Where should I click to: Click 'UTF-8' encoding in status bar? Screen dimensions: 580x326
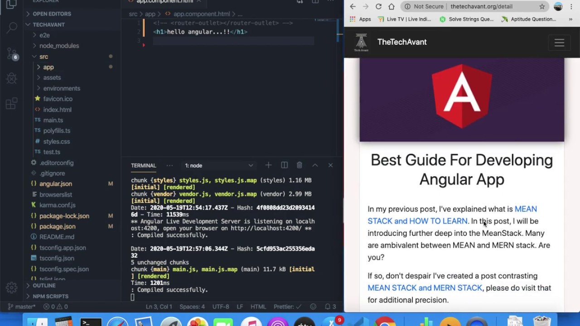click(x=221, y=307)
